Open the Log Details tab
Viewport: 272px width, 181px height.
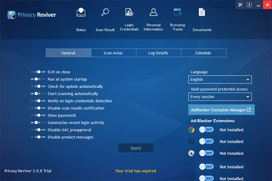pos(158,53)
